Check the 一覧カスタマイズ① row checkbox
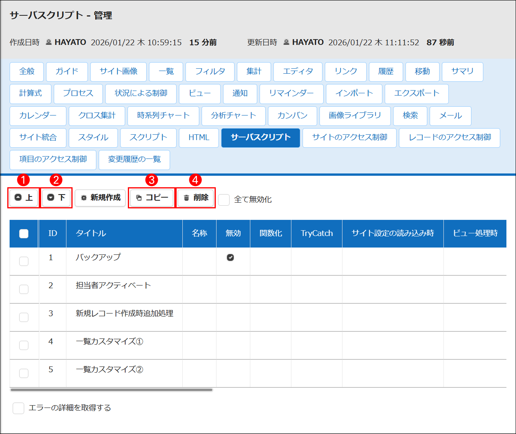 click(x=24, y=345)
